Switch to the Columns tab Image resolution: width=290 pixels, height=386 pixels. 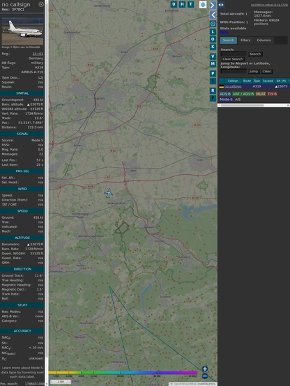pos(264,40)
